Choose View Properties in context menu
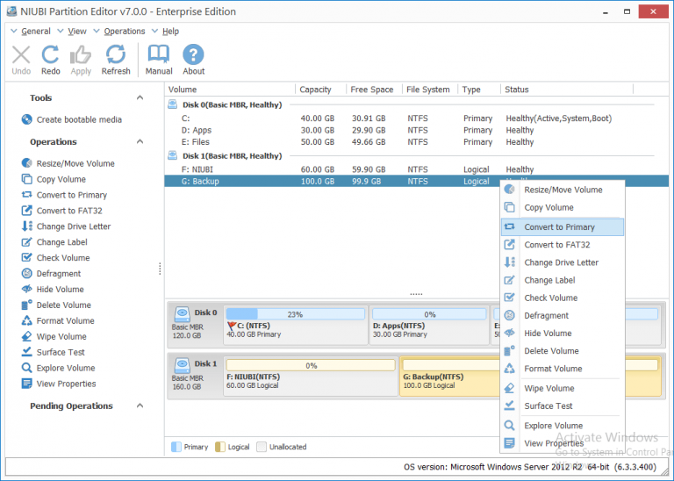Viewport: 674px width, 481px height. tap(563, 443)
